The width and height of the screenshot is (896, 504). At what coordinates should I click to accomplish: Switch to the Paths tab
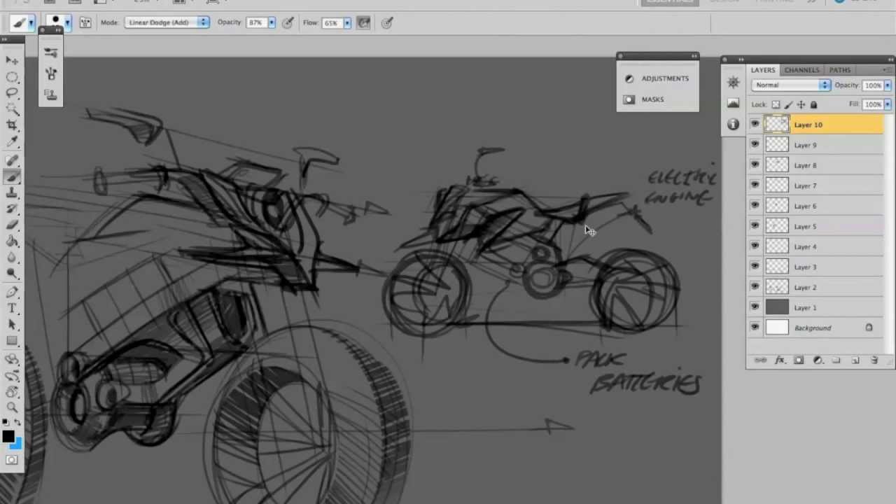pyautogui.click(x=839, y=70)
